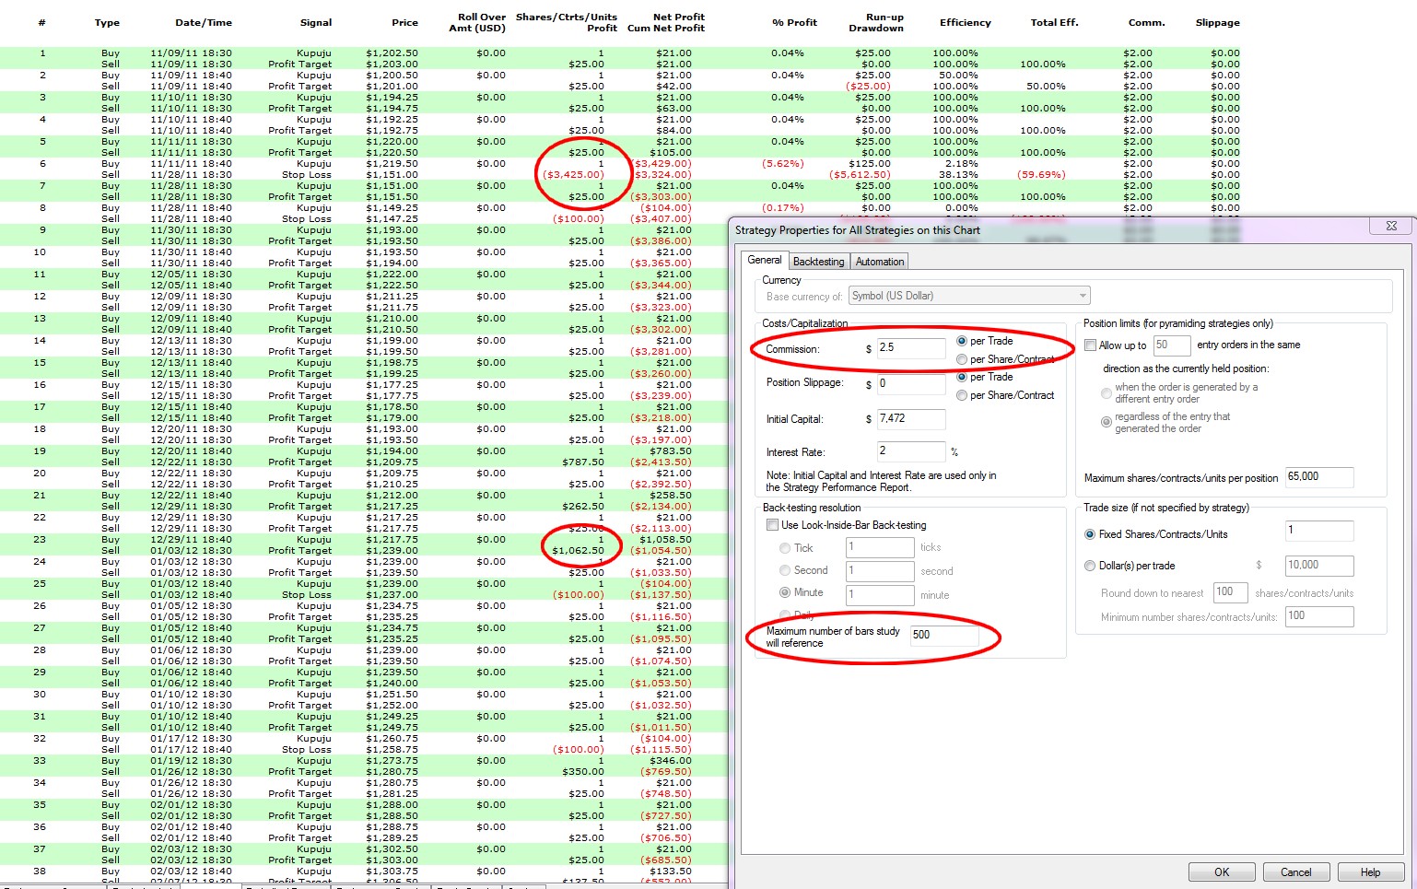Open Help for strategy properties
The height and width of the screenshot is (889, 1417).
point(1370,872)
